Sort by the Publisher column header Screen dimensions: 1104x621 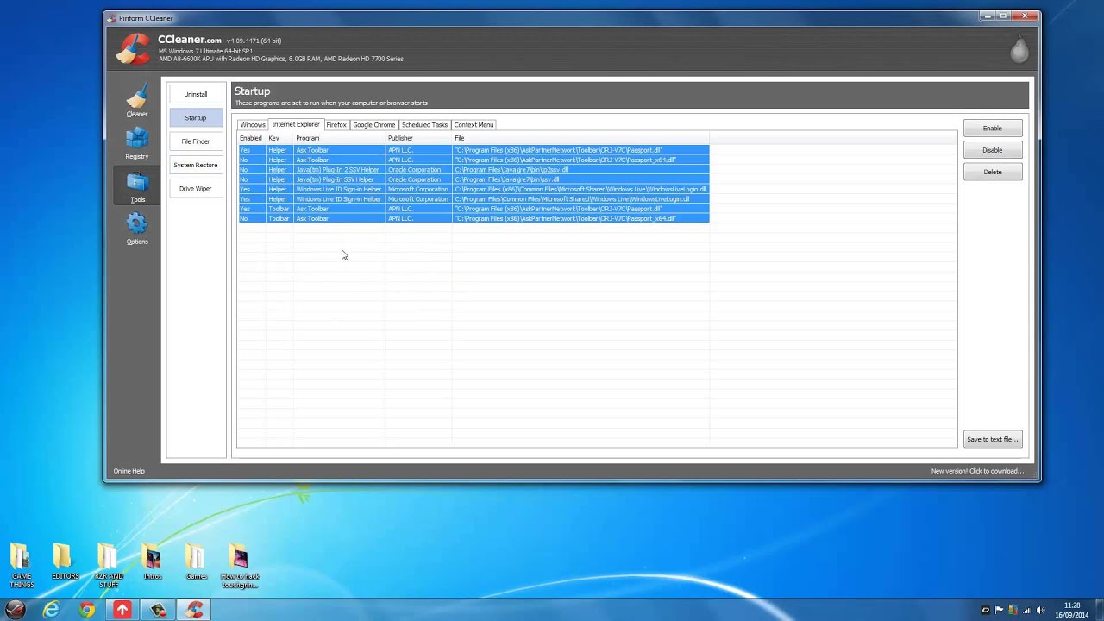pos(418,138)
